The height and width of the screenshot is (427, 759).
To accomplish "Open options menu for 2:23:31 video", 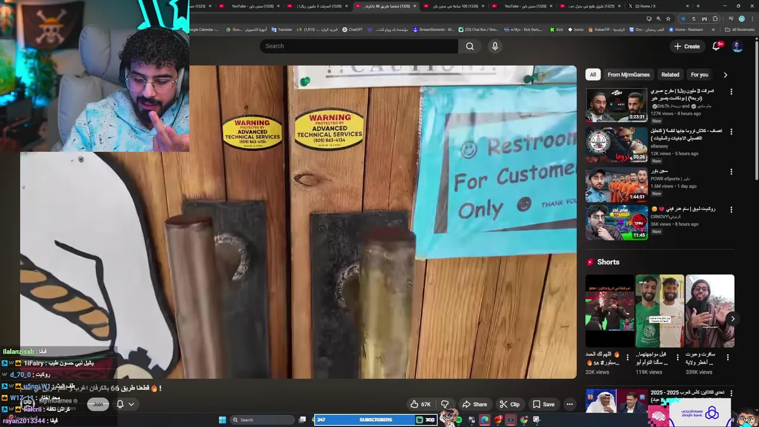I will [731, 92].
